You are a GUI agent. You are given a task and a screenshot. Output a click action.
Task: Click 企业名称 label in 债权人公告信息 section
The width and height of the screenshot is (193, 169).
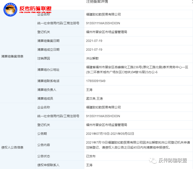coord(43,107)
